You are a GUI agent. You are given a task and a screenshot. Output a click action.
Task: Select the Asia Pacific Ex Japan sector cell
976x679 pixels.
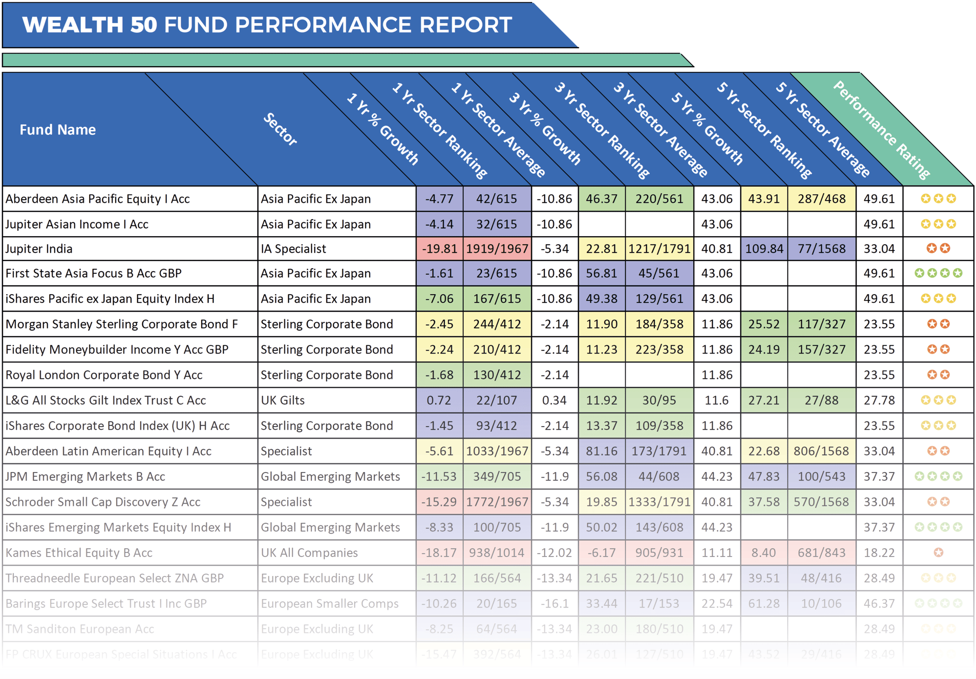coord(316,199)
